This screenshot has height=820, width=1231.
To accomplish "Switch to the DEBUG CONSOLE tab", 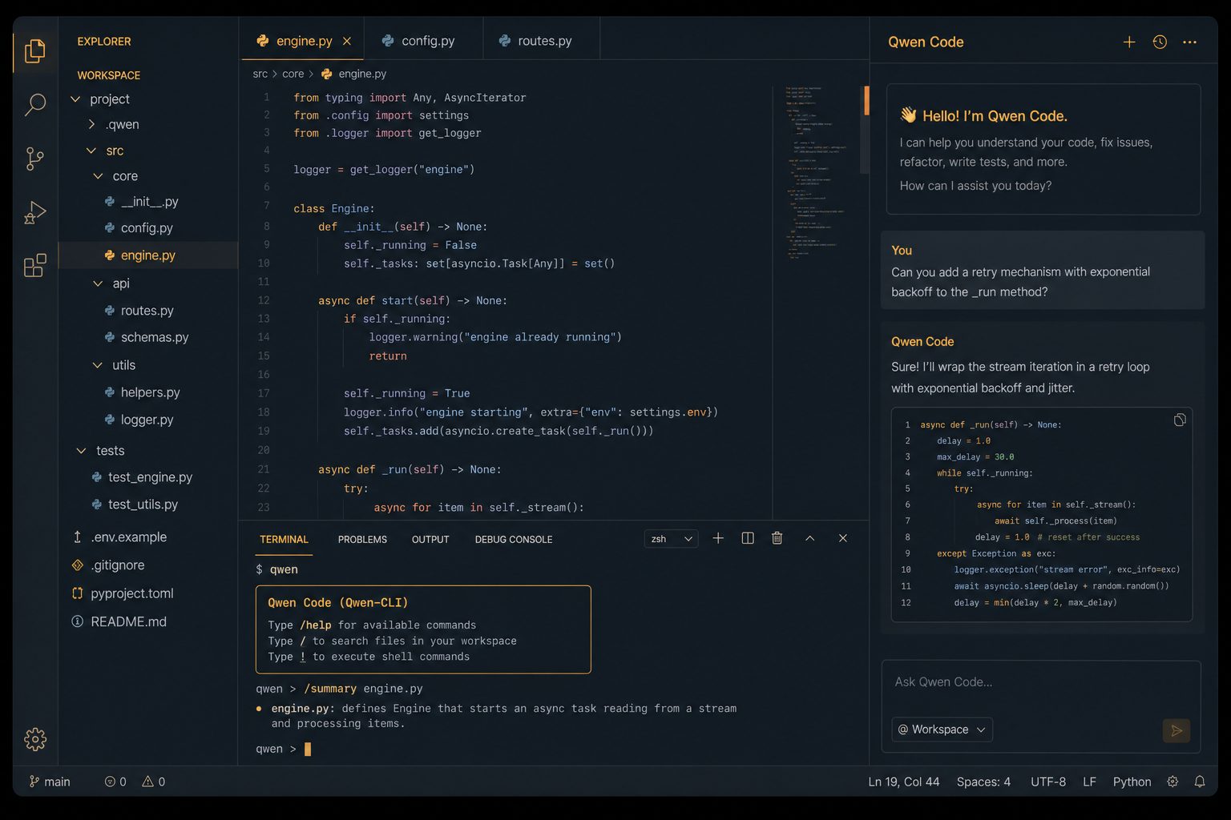I will pos(514,540).
